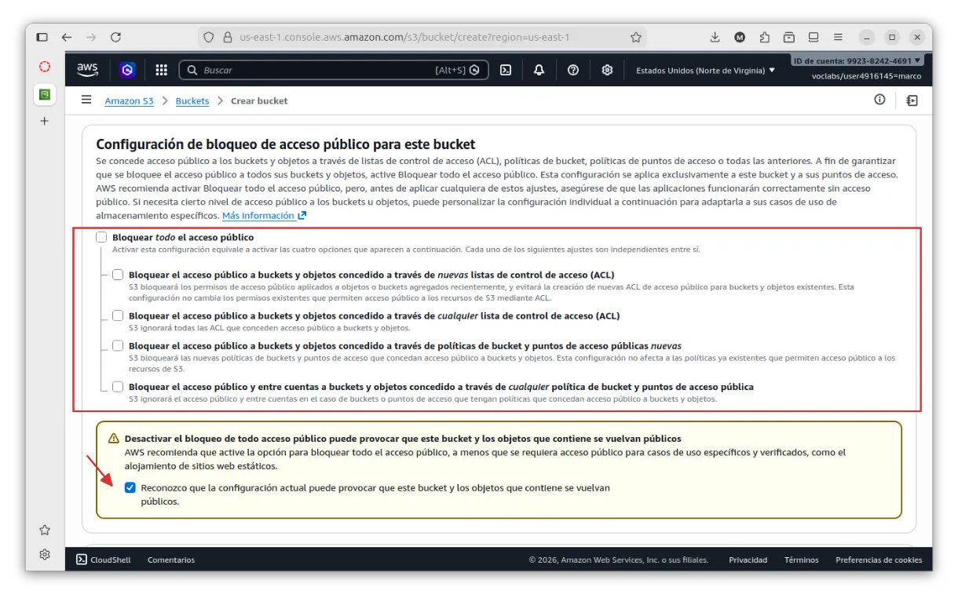Check 'Bloquear todo el acceso público'
Viewport: 958px width, 598px height.
click(x=101, y=237)
